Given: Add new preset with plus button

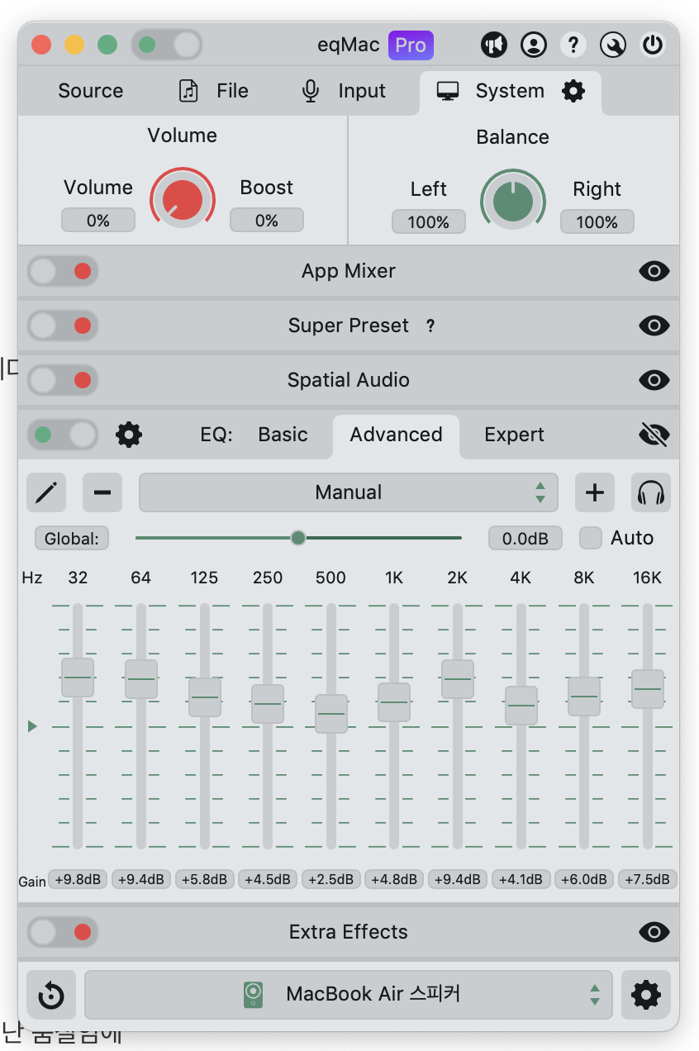Looking at the screenshot, I should tap(595, 493).
